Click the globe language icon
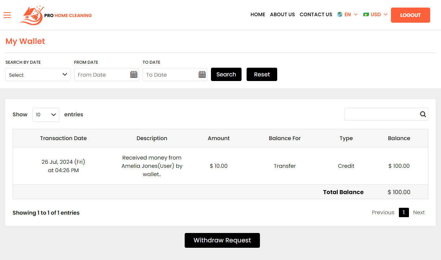The image size is (441, 260). coord(339,14)
